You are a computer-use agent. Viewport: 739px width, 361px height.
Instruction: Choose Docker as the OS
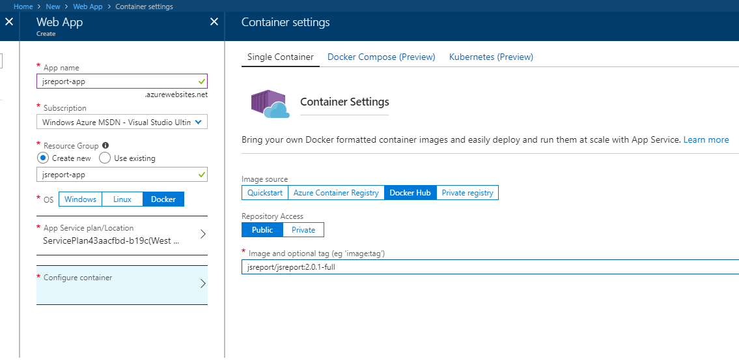coord(163,199)
